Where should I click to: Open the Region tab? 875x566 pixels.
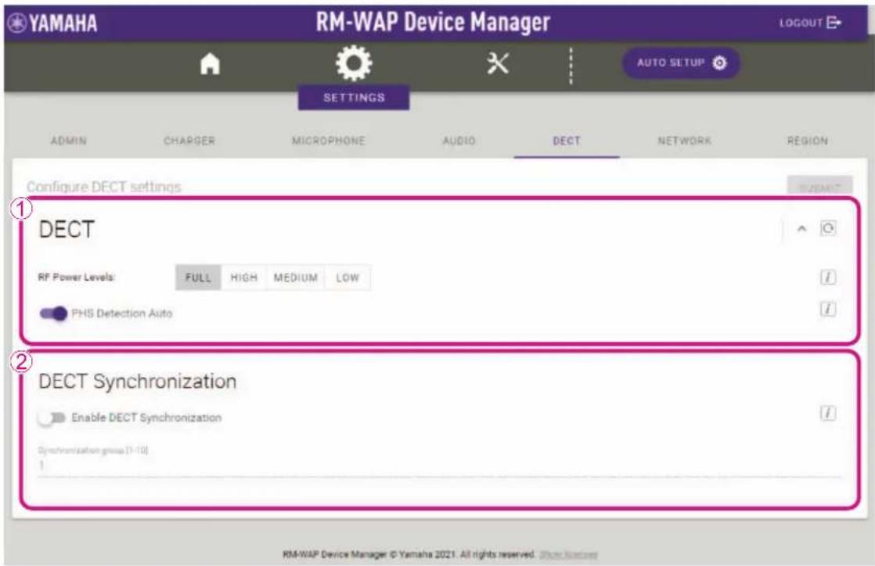pyautogui.click(x=808, y=141)
